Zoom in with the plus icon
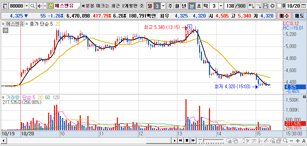 pyautogui.click(x=298, y=141)
